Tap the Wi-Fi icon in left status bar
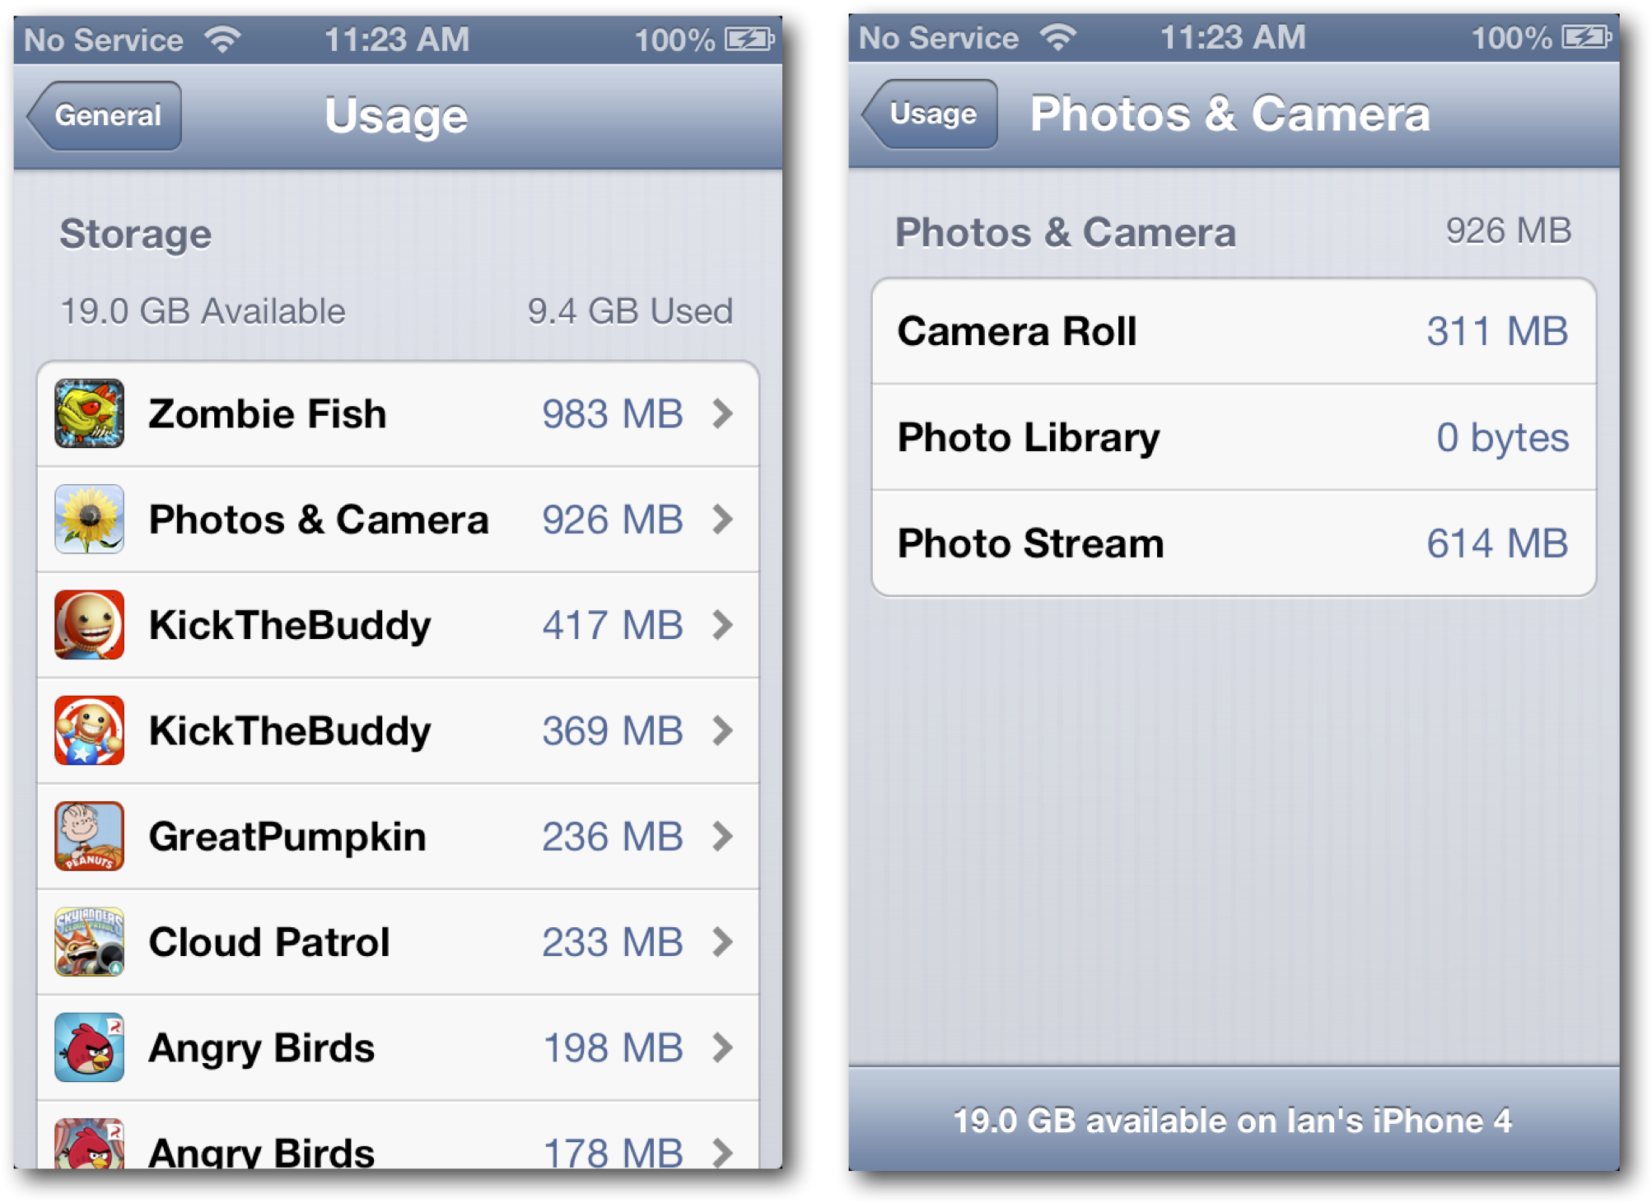Screen dimensions: 1652x1203 coord(223,39)
